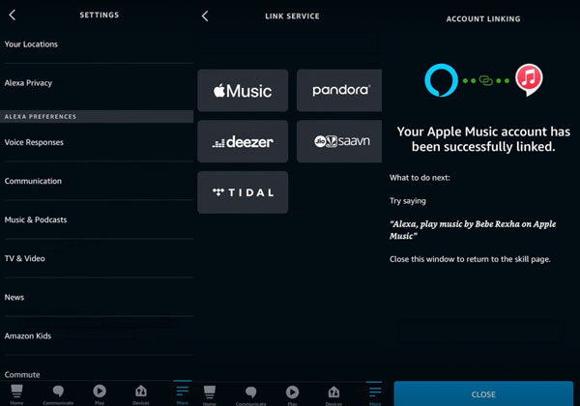Image resolution: width=580 pixels, height=406 pixels.
Task: Click the green chain link icon
Action: pyautogui.click(x=485, y=80)
